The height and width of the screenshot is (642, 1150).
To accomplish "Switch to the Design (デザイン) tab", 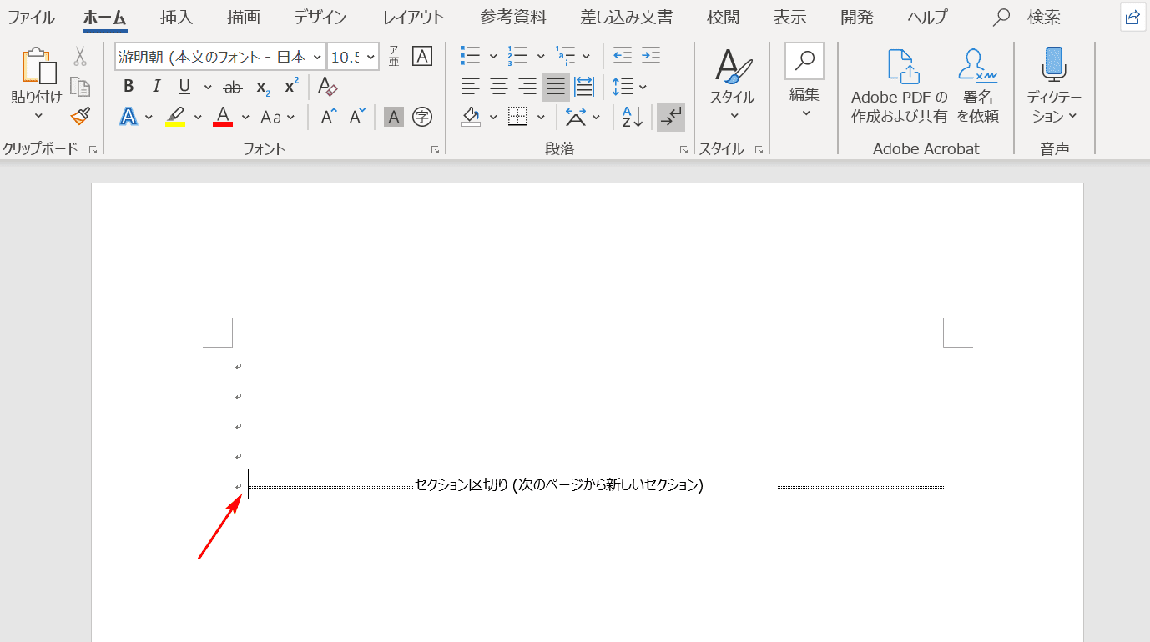I will (x=320, y=17).
